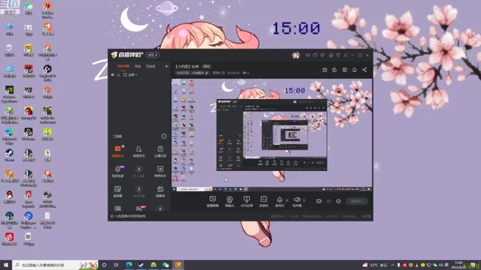This screenshot has height=270, width=481.
Task: Click the orange streaming app taskbar icon
Action: tap(178, 265)
